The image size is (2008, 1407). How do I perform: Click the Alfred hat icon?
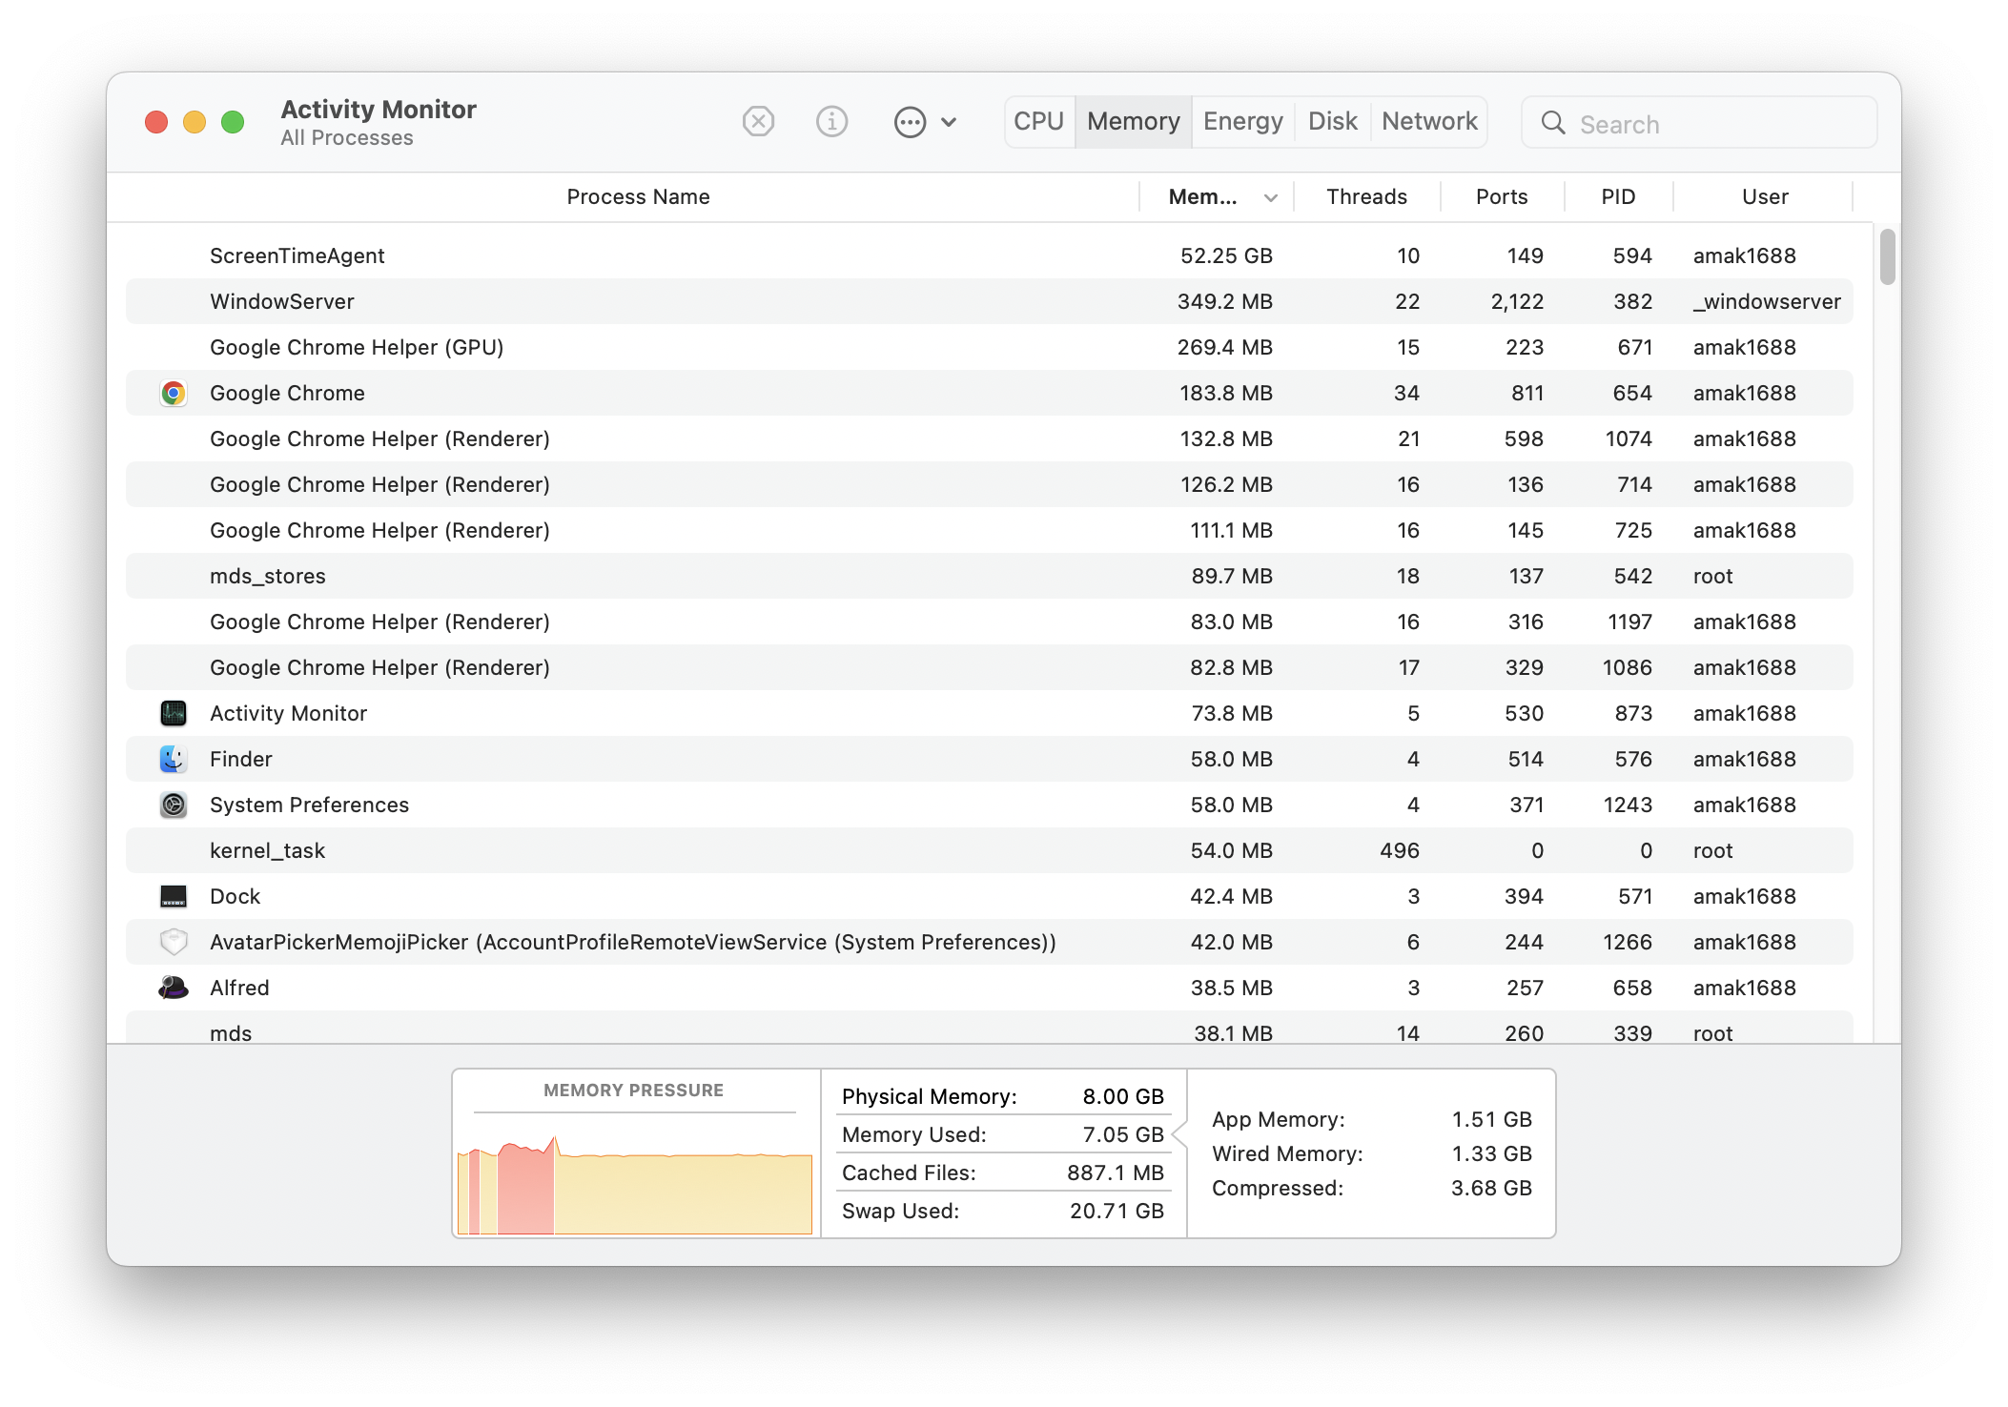pos(174,988)
